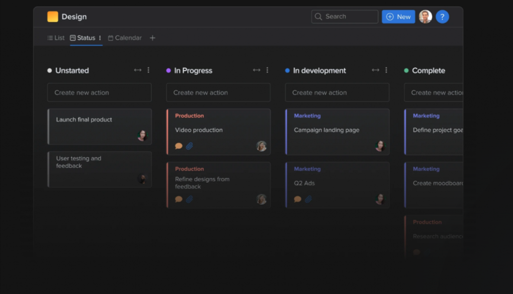Click inside the Search input field
This screenshot has height=294, width=513.
pyautogui.click(x=346, y=17)
